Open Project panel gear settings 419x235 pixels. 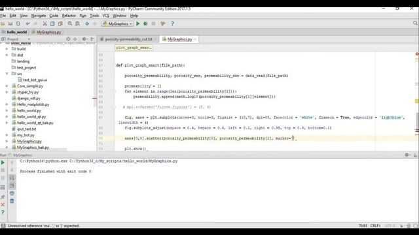[84, 39]
